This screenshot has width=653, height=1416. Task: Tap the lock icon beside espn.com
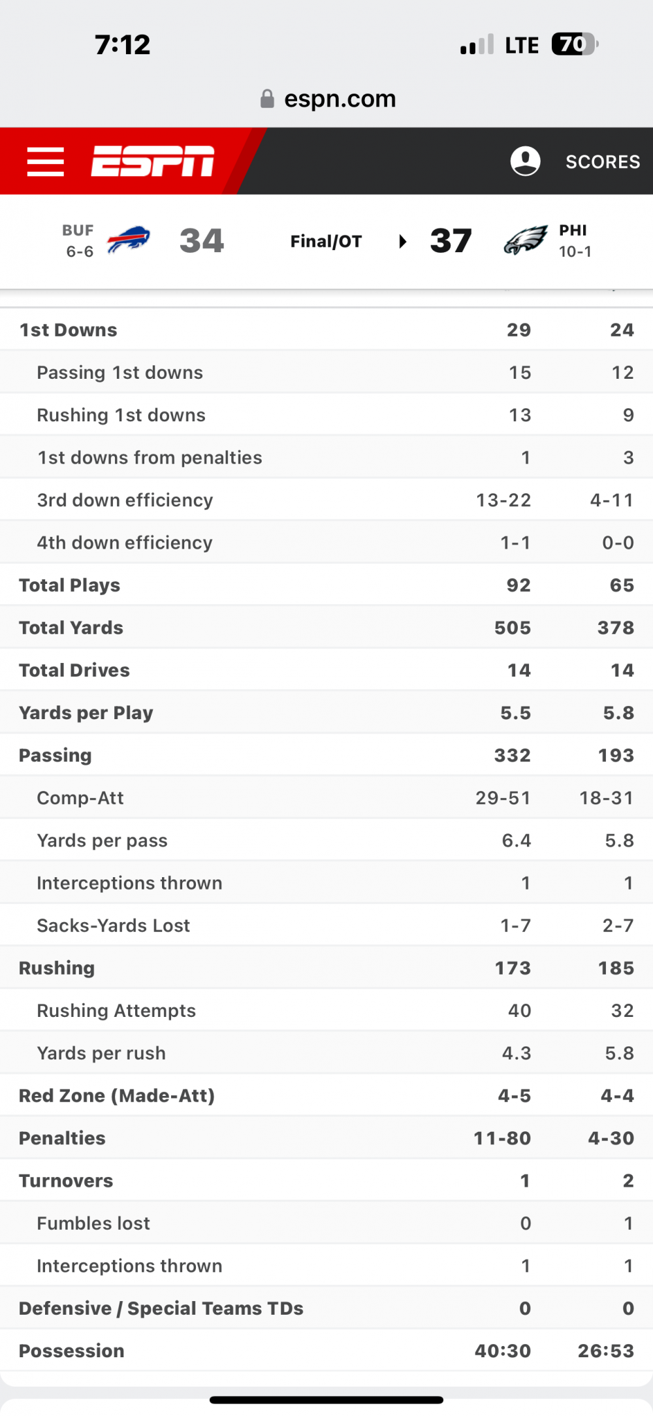267,99
